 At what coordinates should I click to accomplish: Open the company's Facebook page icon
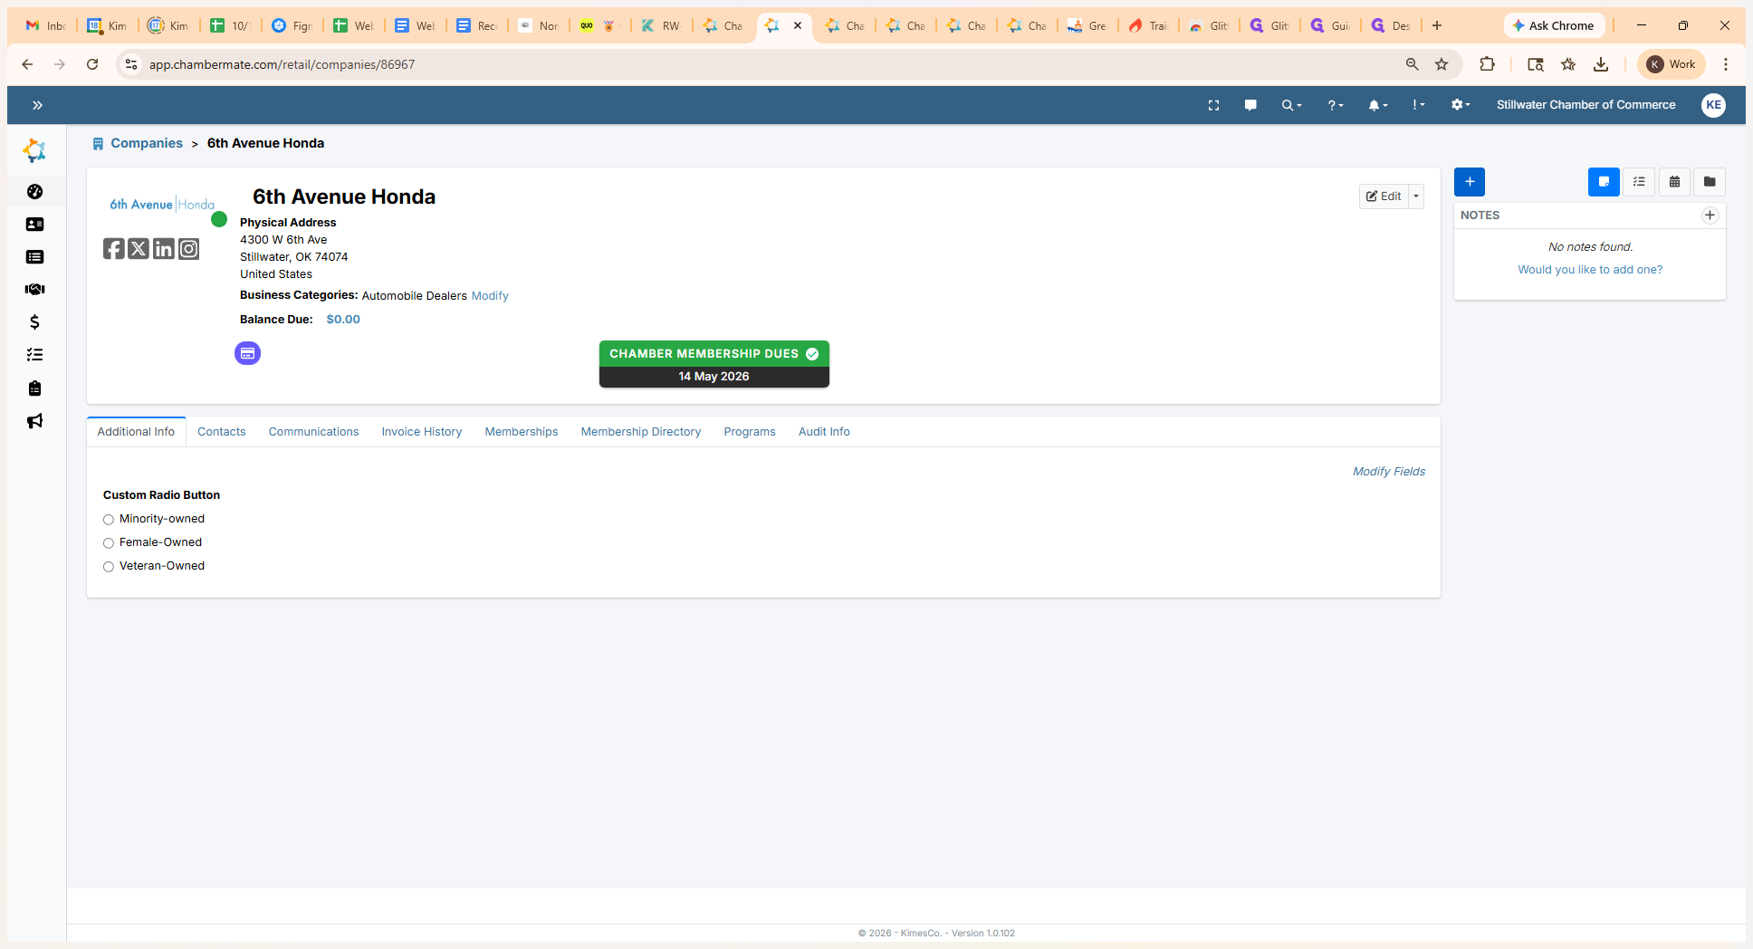tap(113, 249)
